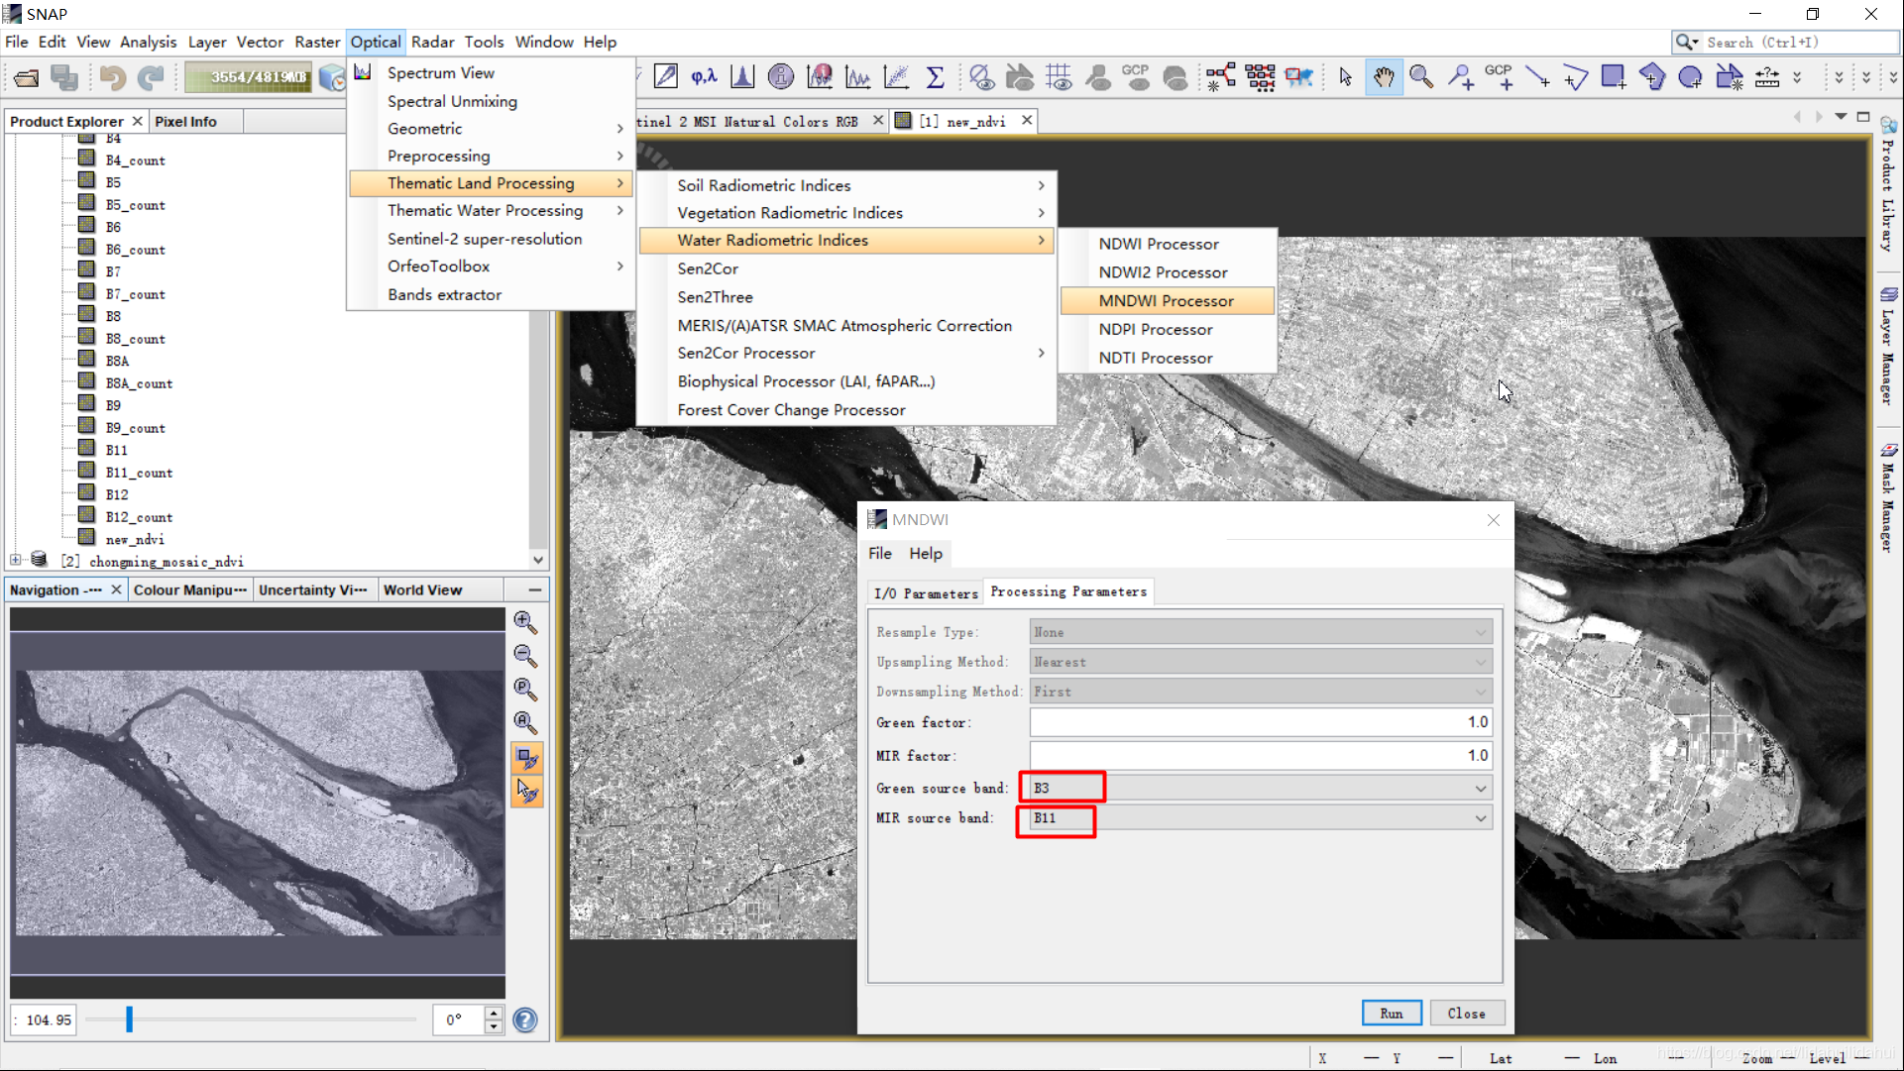The image size is (1904, 1071).
Task: Open the Raster menu
Action: pyautogui.click(x=317, y=42)
